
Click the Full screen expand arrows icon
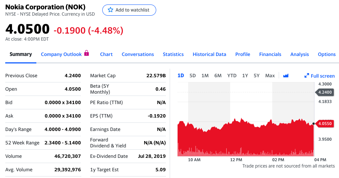(x=306, y=76)
